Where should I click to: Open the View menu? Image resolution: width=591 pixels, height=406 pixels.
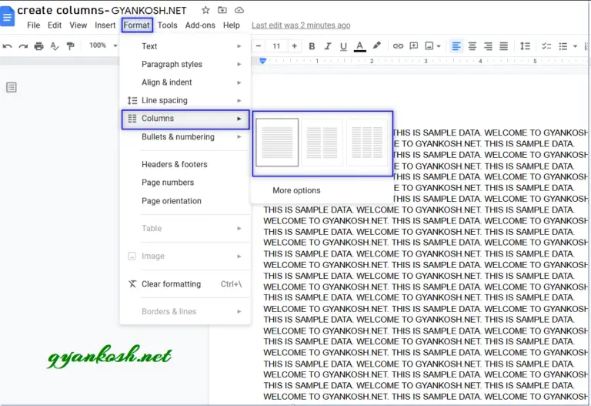(x=78, y=25)
